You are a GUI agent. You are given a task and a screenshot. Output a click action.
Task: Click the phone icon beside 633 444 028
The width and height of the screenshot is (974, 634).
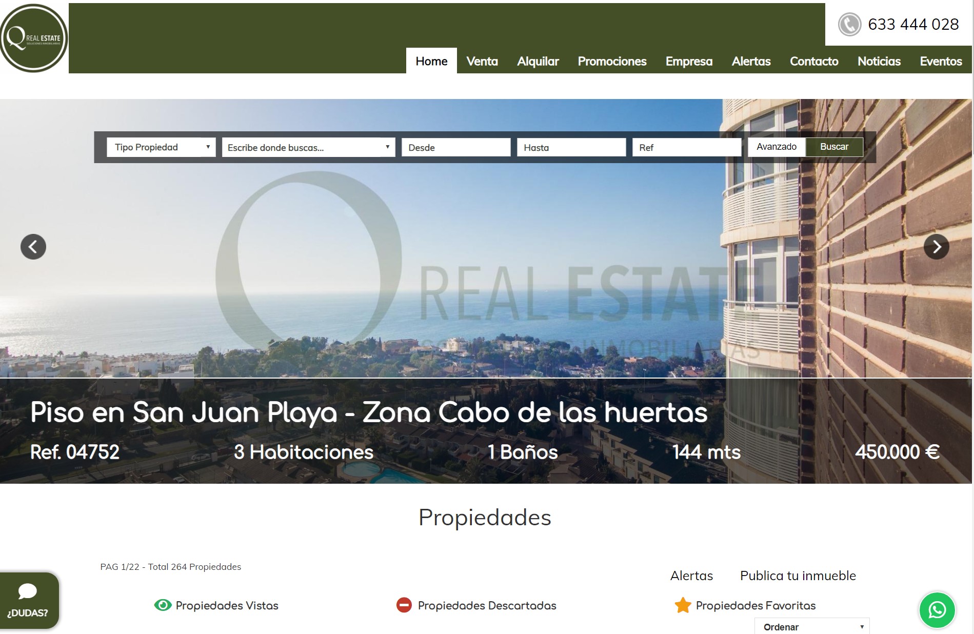pos(849,24)
